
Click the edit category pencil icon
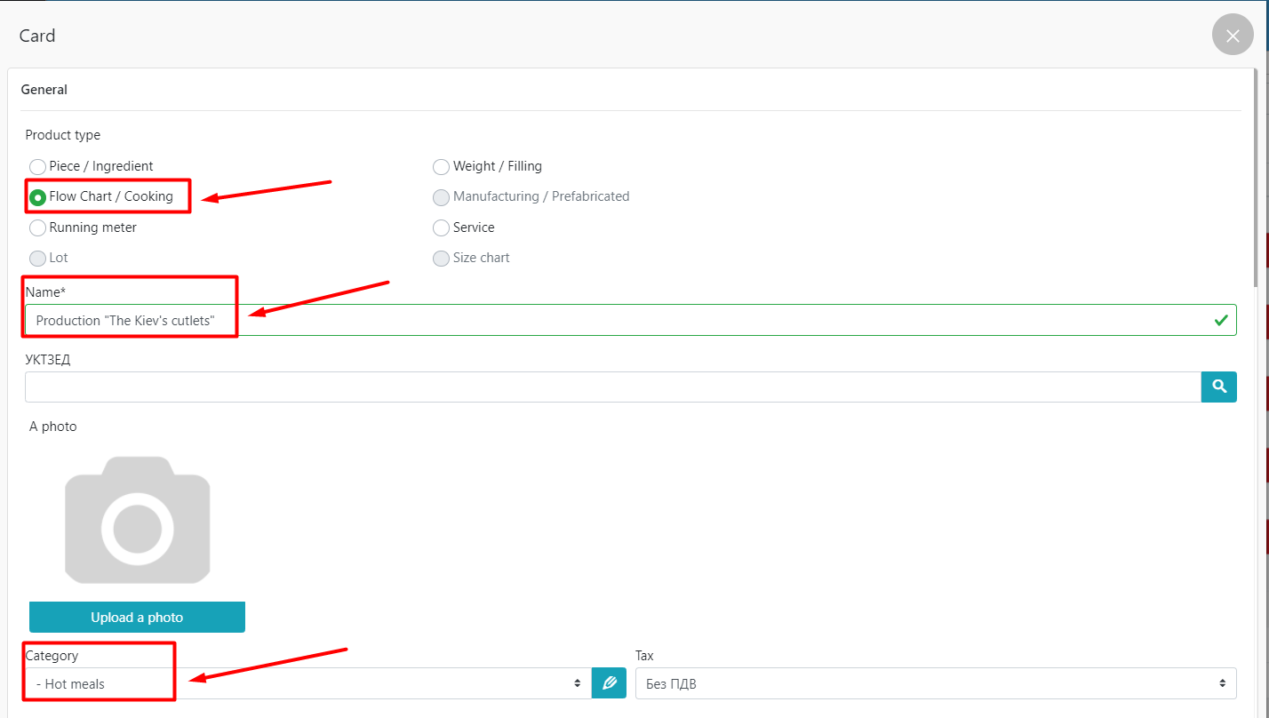[x=609, y=683]
